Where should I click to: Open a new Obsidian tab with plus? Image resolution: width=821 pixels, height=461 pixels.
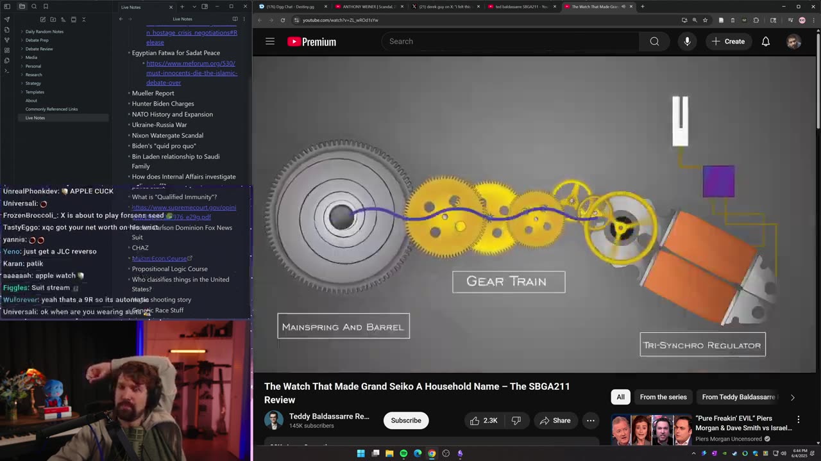(x=182, y=6)
